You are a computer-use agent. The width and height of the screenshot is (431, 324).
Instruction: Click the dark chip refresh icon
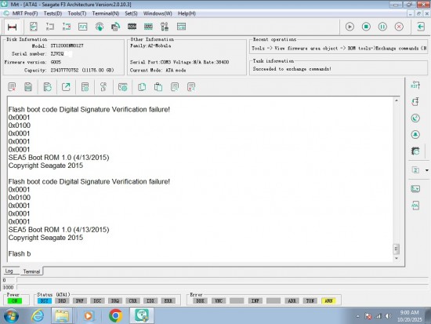point(415,151)
